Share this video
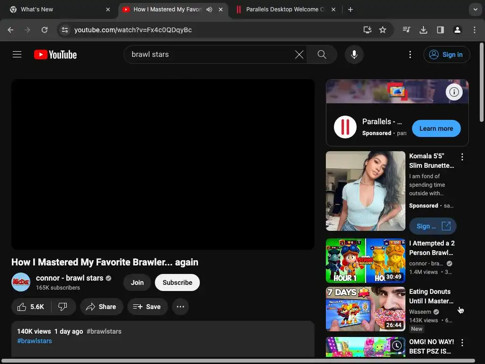This screenshot has width=485, height=364. pos(101,307)
